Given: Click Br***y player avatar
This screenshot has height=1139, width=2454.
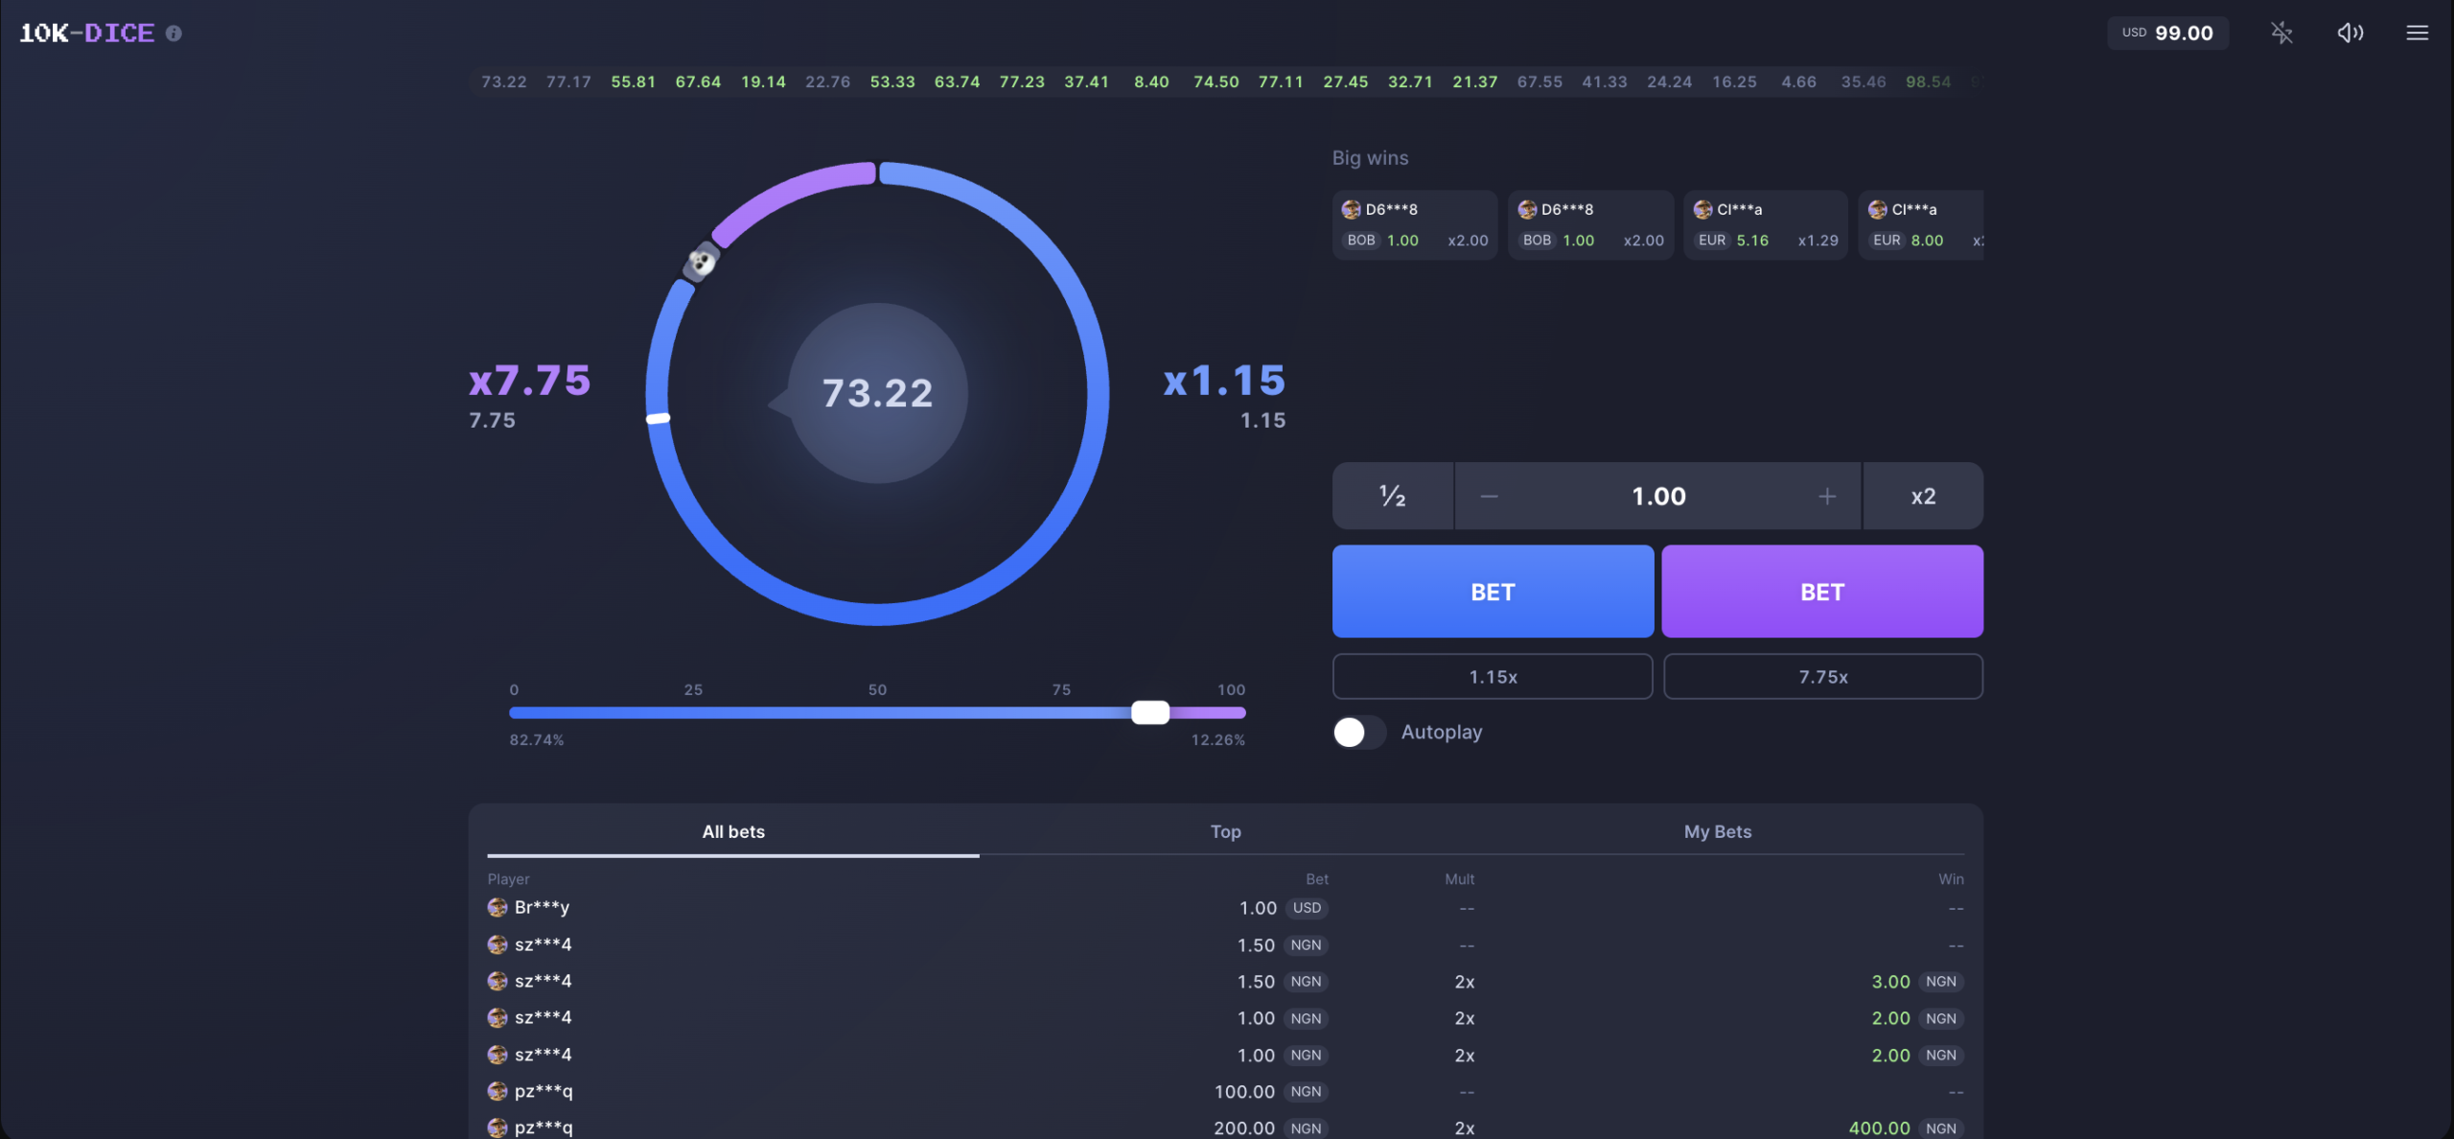Looking at the screenshot, I should tap(497, 907).
